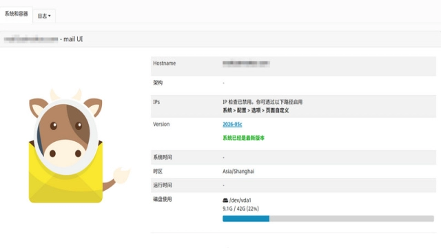Click the 系统 > 配置 > 选项 > 页面自定义 path
The height and width of the screenshot is (248, 441).
coord(256,110)
